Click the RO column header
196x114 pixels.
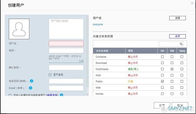(162, 51)
